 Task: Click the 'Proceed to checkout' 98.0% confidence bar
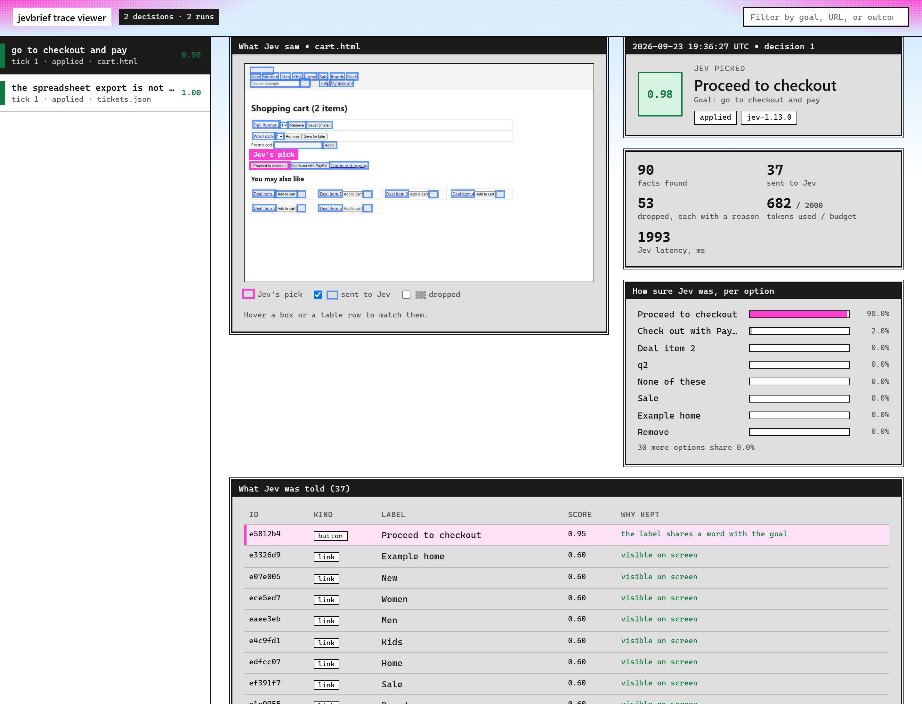click(x=799, y=314)
